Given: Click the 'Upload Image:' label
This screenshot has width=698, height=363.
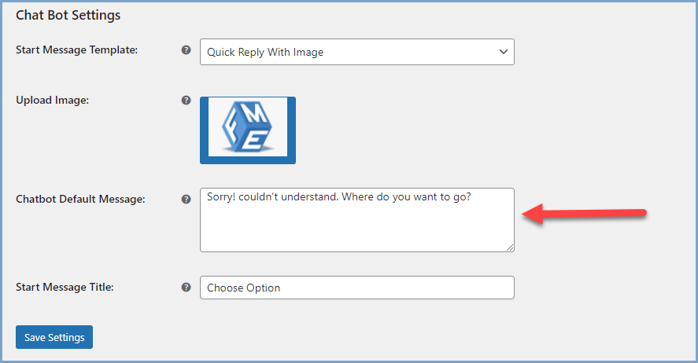Looking at the screenshot, I should [53, 101].
